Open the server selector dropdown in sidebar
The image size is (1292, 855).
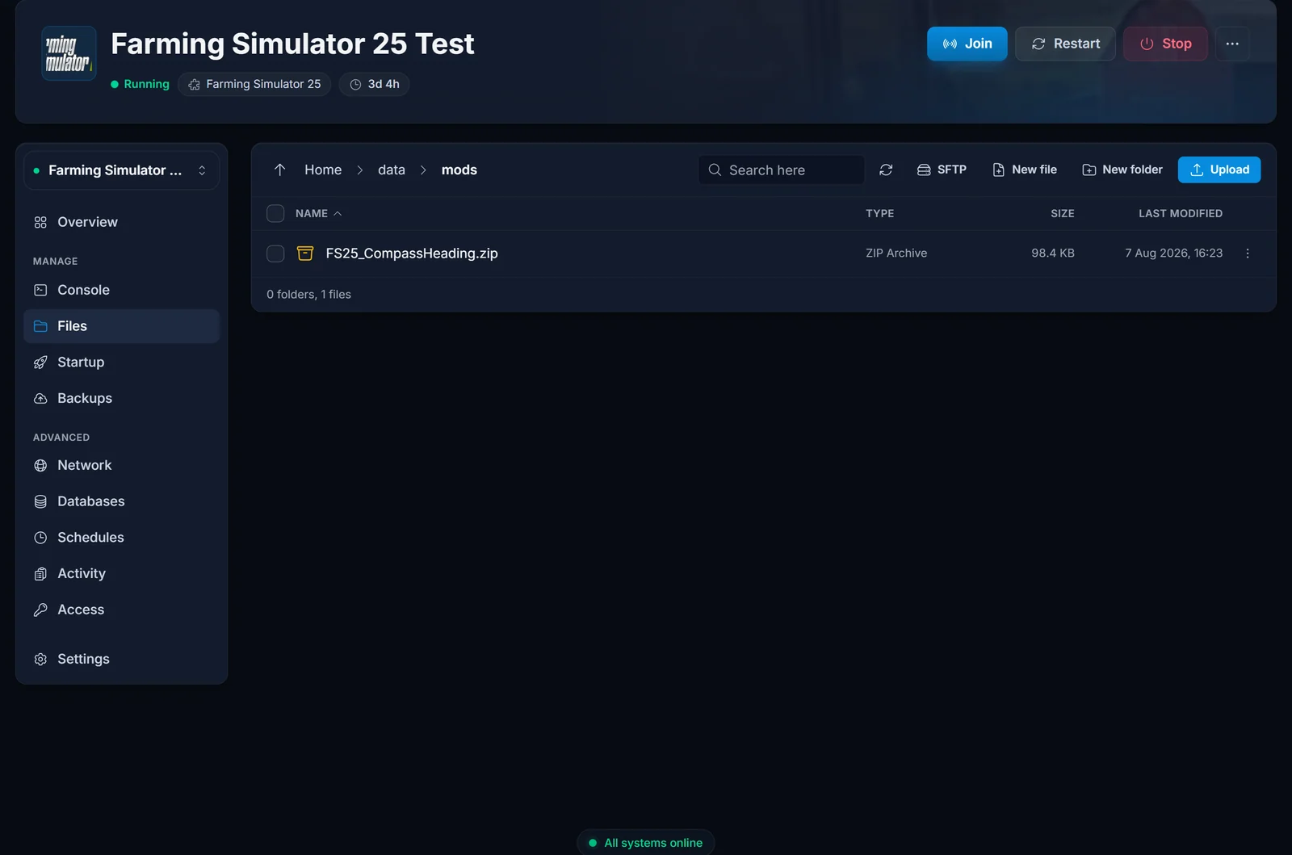[x=121, y=170]
